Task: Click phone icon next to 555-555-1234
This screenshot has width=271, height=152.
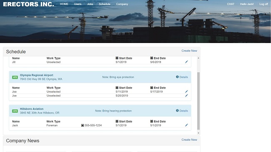Action: [83, 125]
